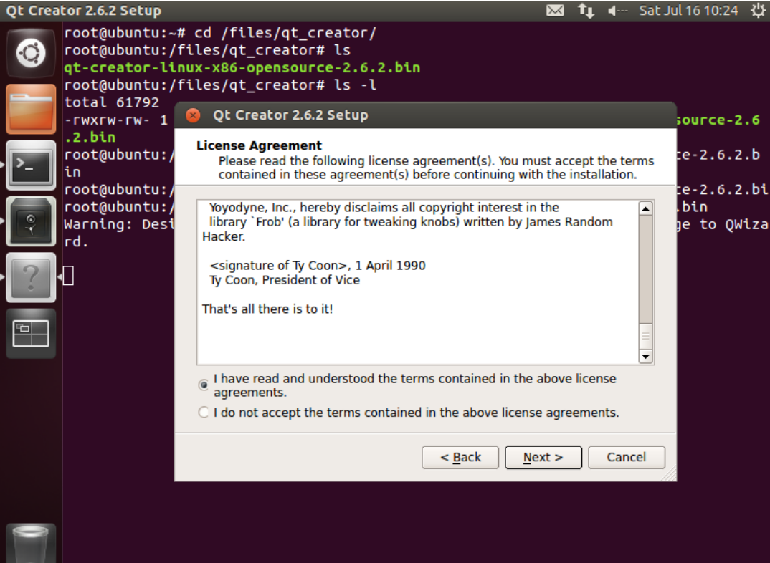Screen dimensions: 770x563
Task: Click the dialog resize grip corner
Action: tap(670, 474)
